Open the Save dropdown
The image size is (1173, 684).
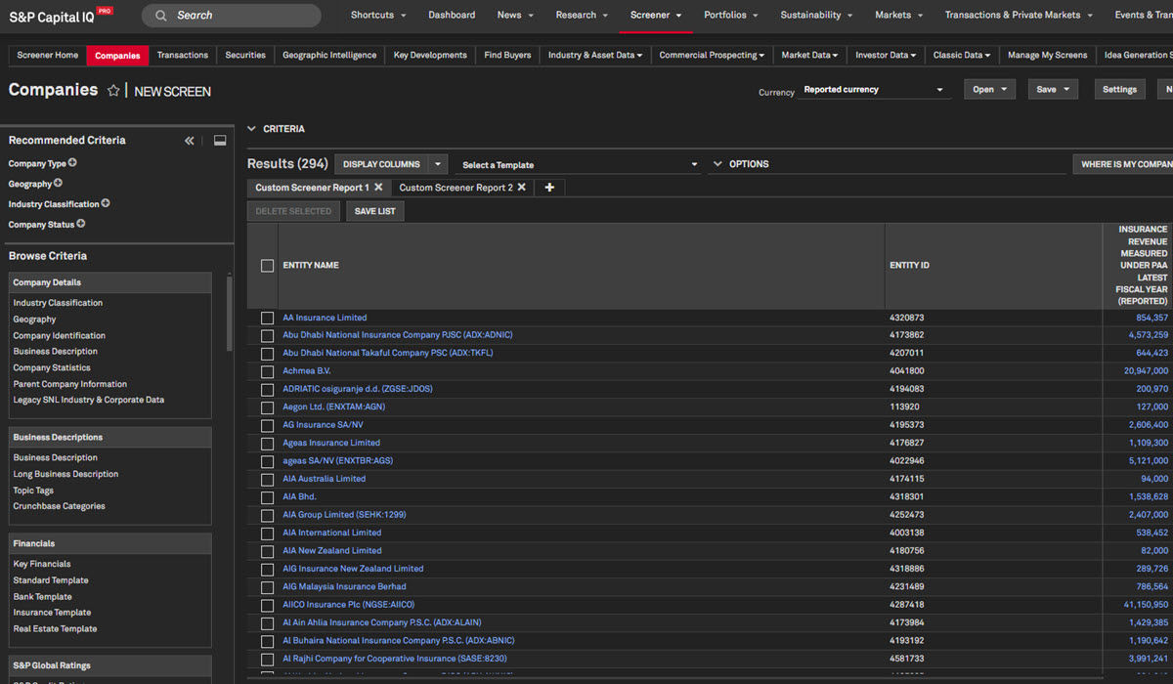[1053, 89]
